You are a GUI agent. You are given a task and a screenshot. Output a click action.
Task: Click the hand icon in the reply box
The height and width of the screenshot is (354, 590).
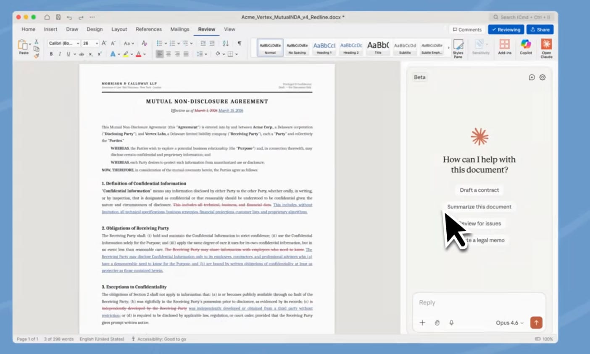437,323
